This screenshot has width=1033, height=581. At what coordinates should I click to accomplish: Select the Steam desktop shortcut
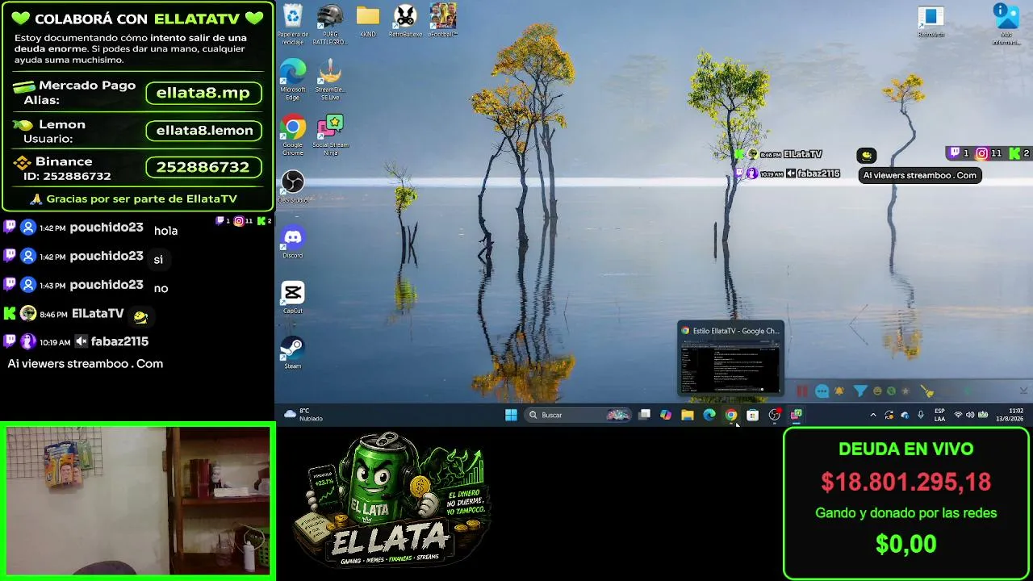pos(292,353)
